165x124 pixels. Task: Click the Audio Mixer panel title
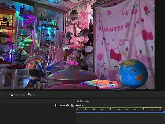coord(83,101)
